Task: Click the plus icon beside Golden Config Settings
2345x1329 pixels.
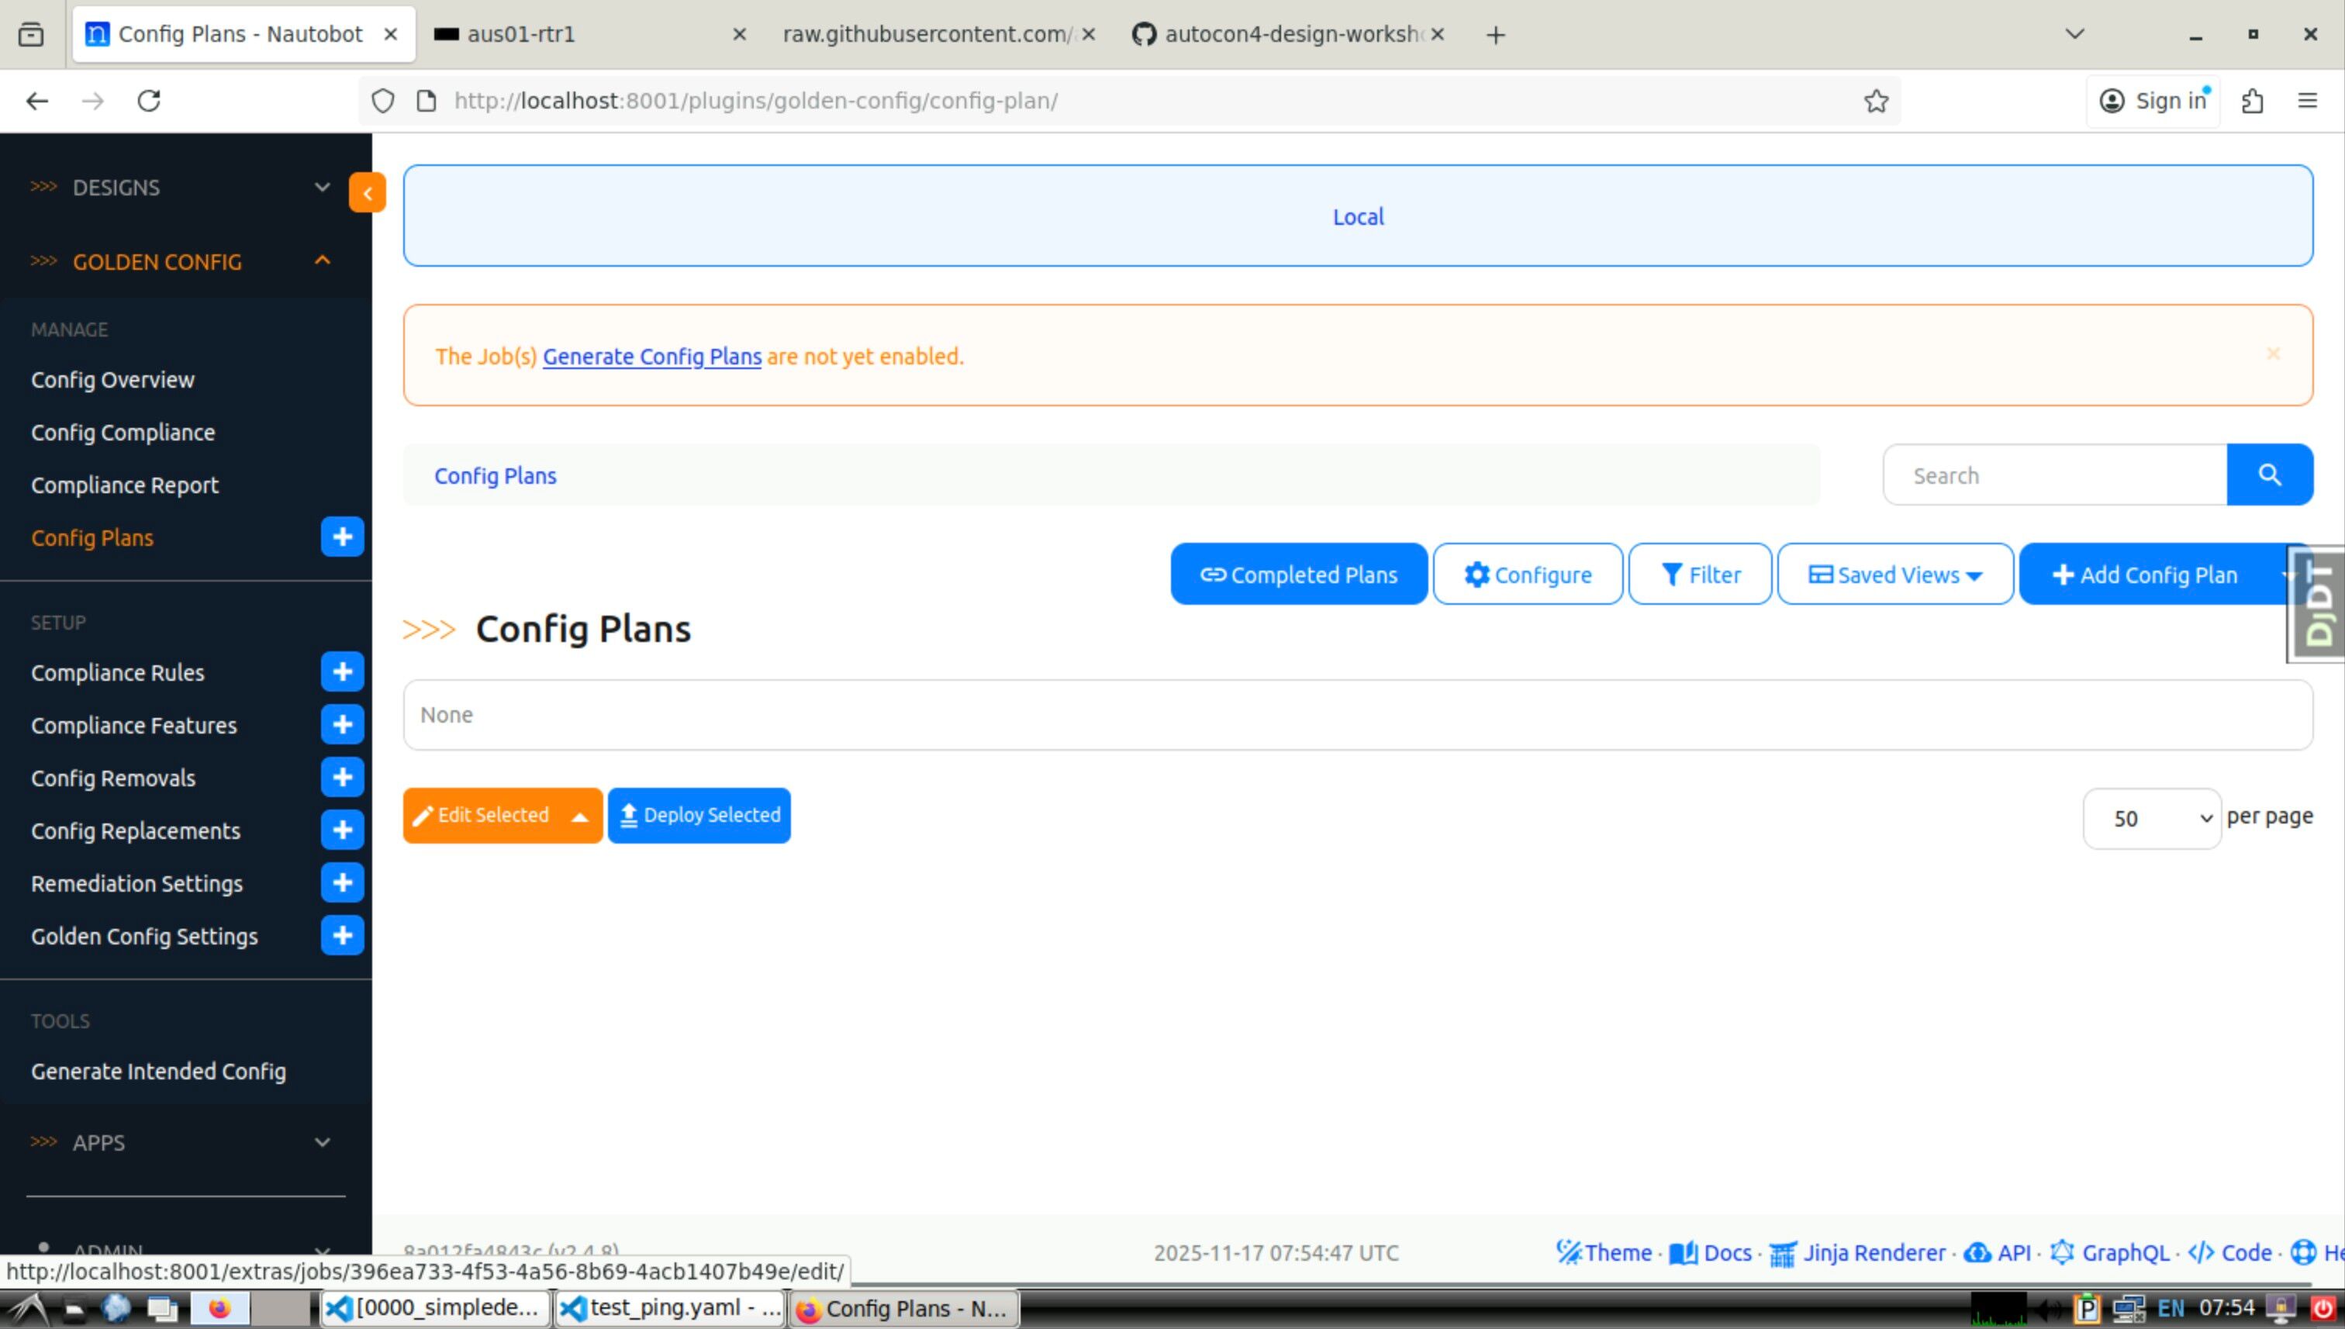Action: [x=342, y=936]
